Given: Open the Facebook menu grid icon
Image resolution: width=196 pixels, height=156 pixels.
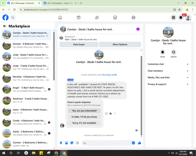Looking at the screenshot, I should coord(173,18).
